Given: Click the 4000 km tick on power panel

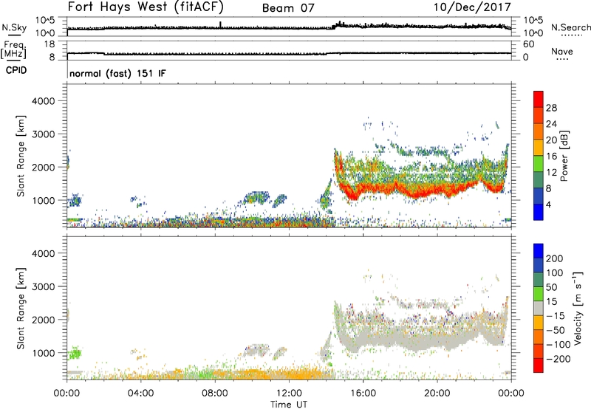Looking at the screenshot, I should tap(44, 101).
